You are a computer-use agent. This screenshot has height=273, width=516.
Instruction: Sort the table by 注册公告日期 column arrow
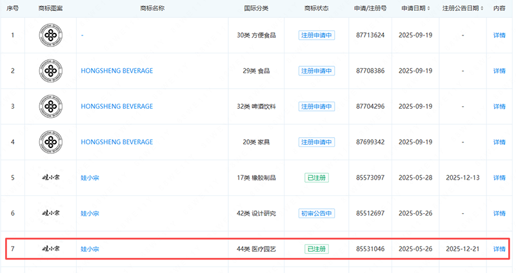(483, 8)
